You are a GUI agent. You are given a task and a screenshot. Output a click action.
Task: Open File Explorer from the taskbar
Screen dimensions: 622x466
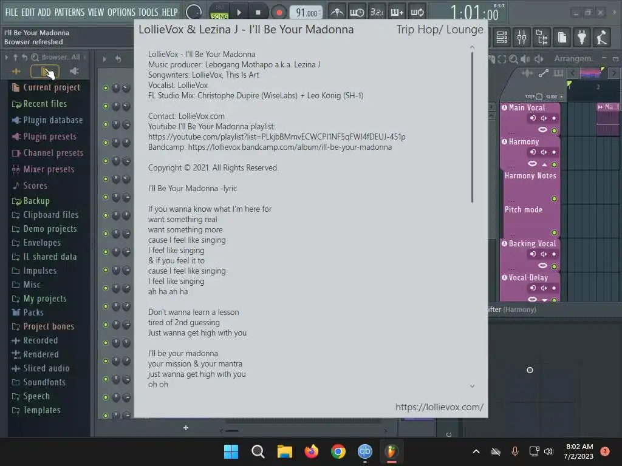pyautogui.click(x=284, y=451)
